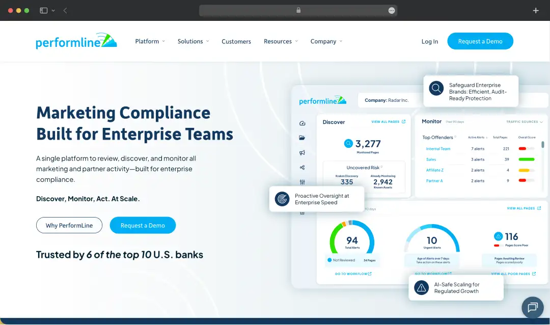The height and width of the screenshot is (325, 550).
Task: Click the shield icon on AI-Safe Scaling badge
Action: (x=420, y=287)
